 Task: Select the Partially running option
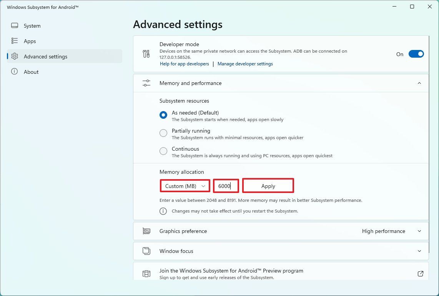click(163, 133)
